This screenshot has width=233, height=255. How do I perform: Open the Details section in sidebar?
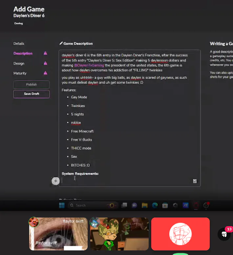[19, 44]
